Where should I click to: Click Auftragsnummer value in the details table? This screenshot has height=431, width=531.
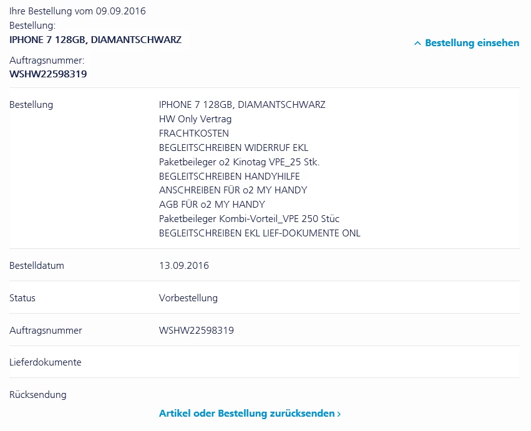coord(197,331)
